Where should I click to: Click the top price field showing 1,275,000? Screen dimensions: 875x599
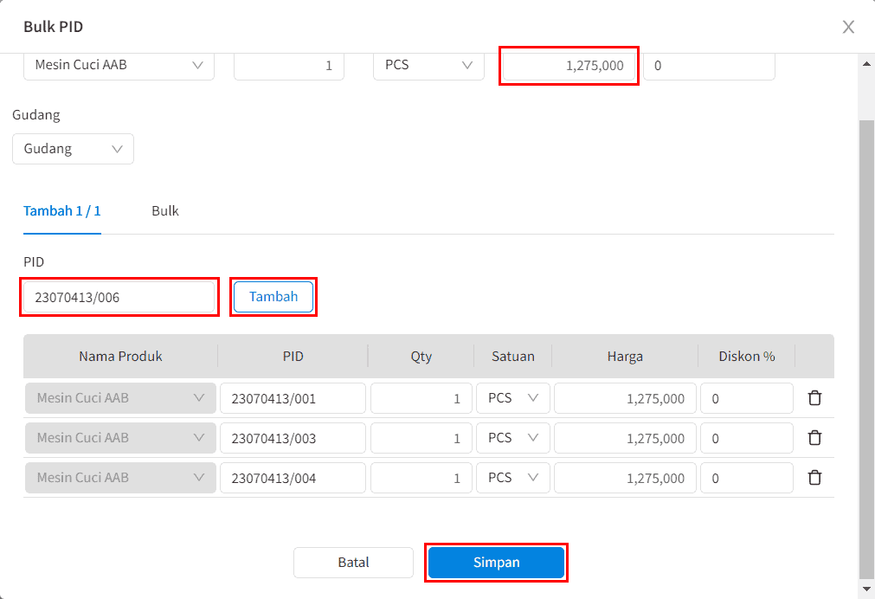point(569,65)
